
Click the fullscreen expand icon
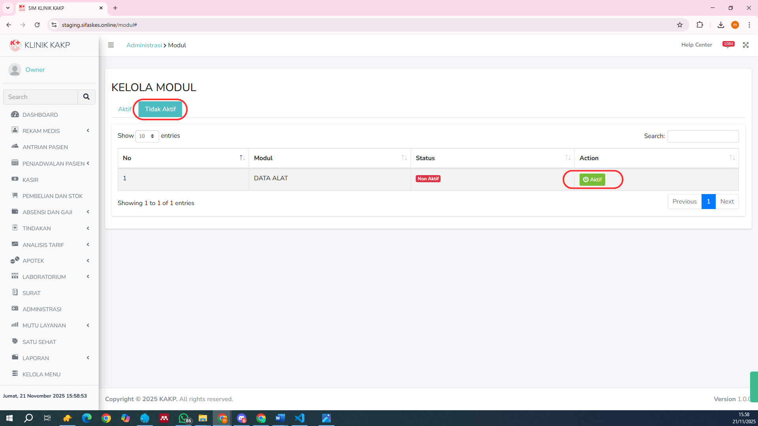745,45
